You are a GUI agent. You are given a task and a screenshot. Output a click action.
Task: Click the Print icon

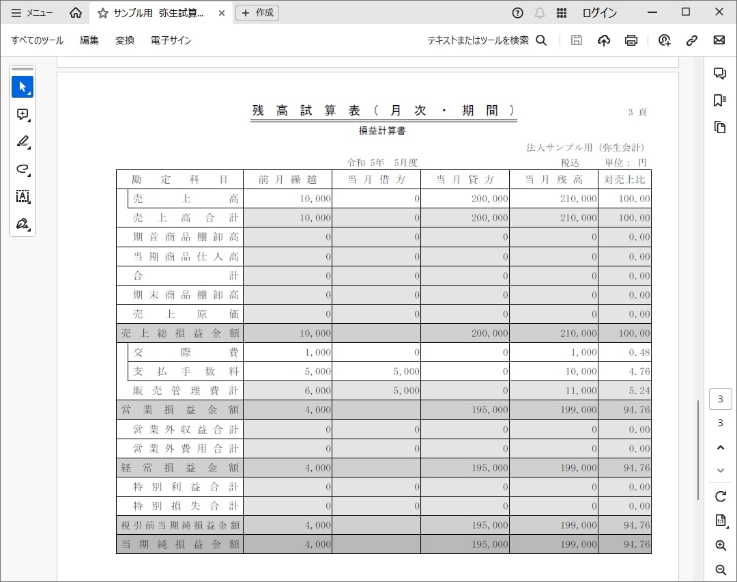631,40
